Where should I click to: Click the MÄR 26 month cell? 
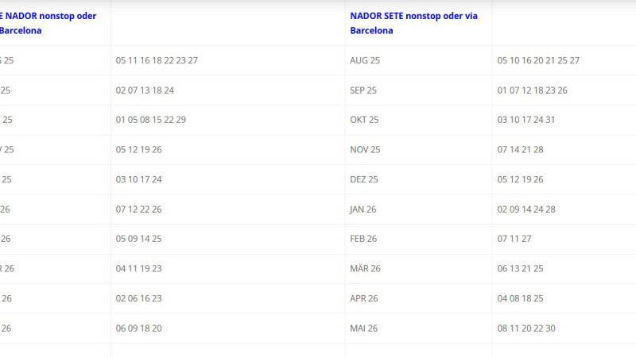coord(365,269)
